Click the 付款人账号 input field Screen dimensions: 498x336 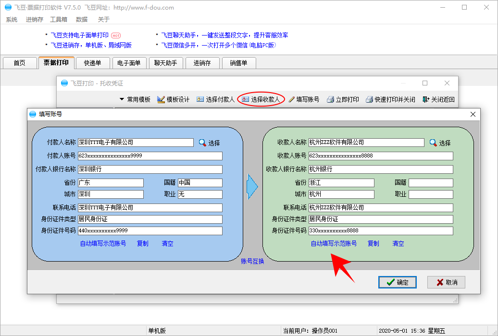150,156
